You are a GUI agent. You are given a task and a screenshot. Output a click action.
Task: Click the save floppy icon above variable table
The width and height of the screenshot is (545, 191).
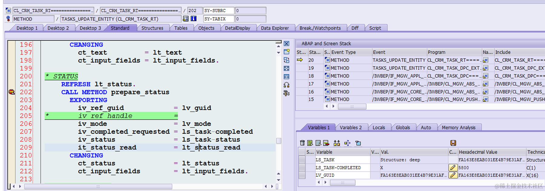click(453, 143)
